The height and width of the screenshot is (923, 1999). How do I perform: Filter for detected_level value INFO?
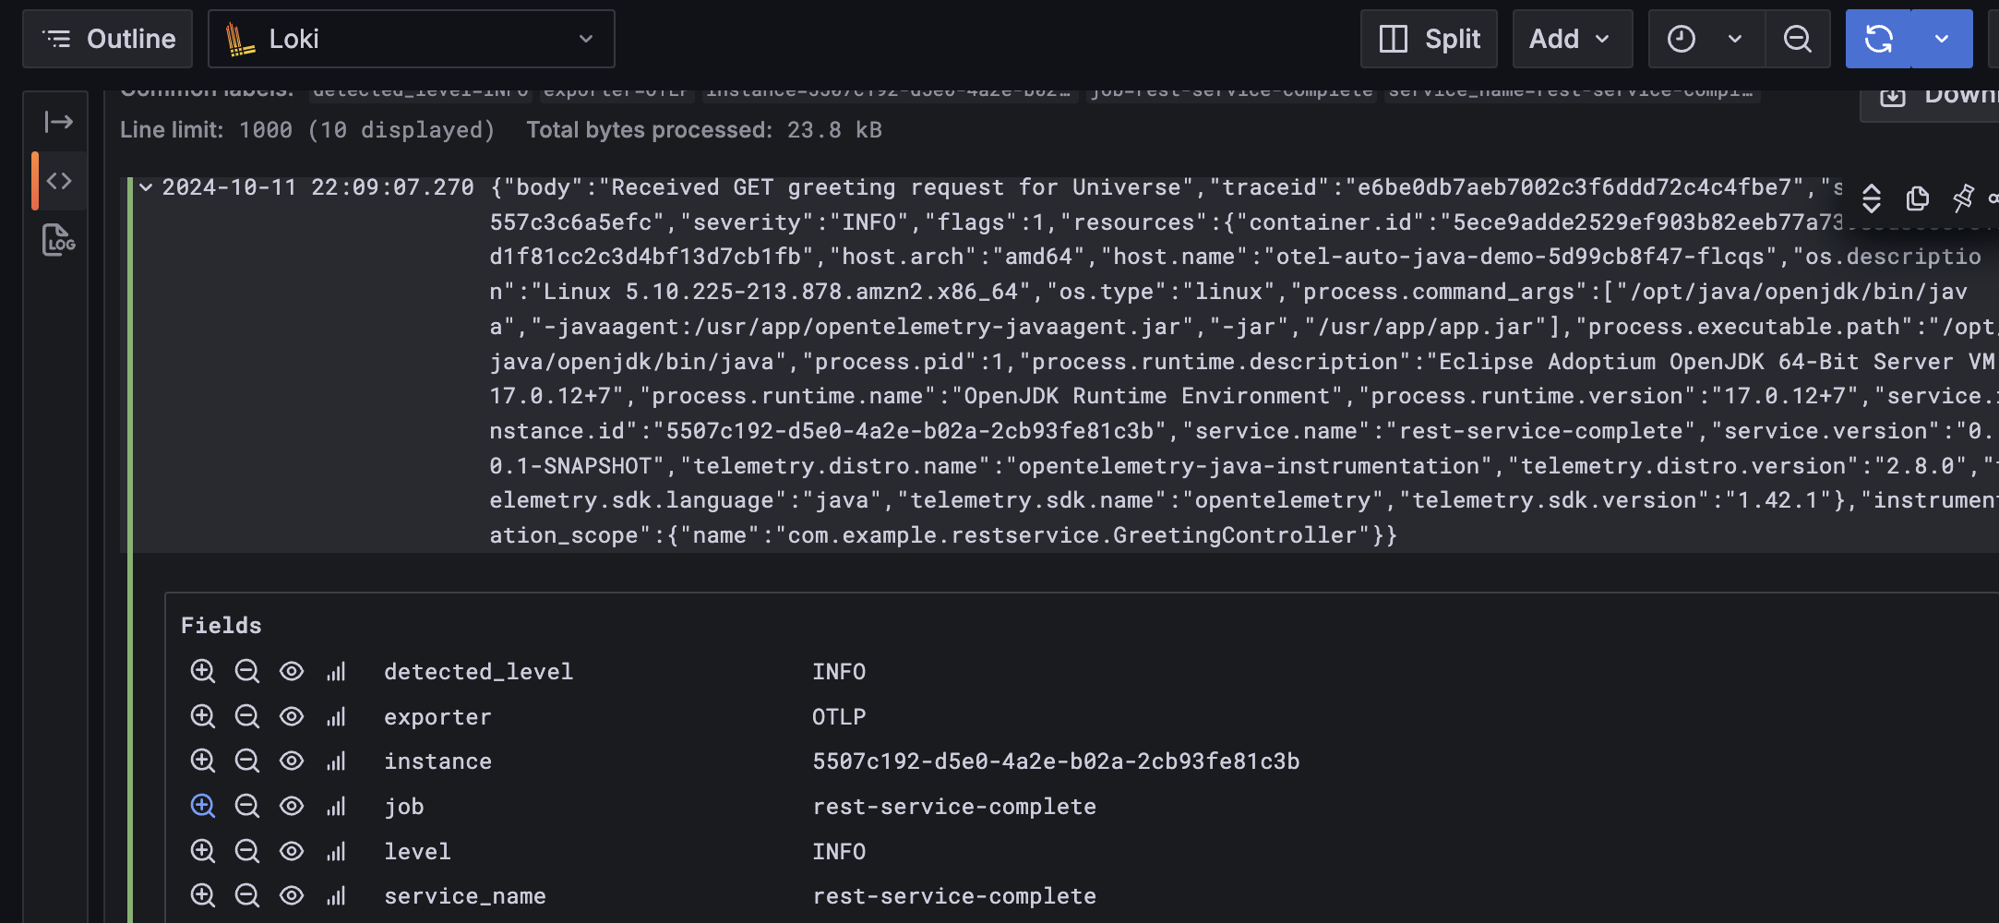tap(203, 671)
